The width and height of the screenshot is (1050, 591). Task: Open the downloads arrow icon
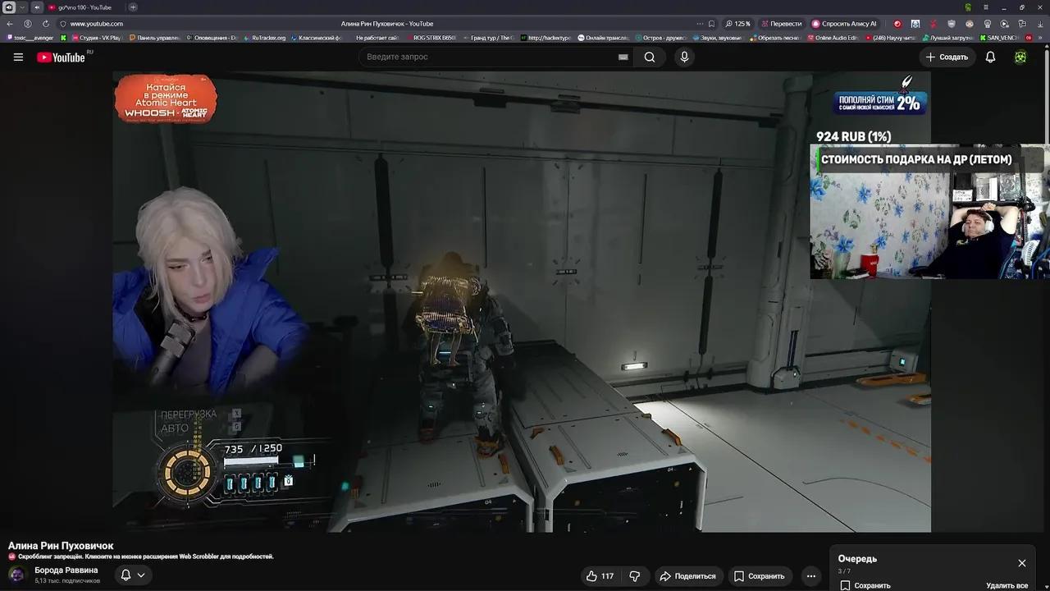coord(1040,24)
